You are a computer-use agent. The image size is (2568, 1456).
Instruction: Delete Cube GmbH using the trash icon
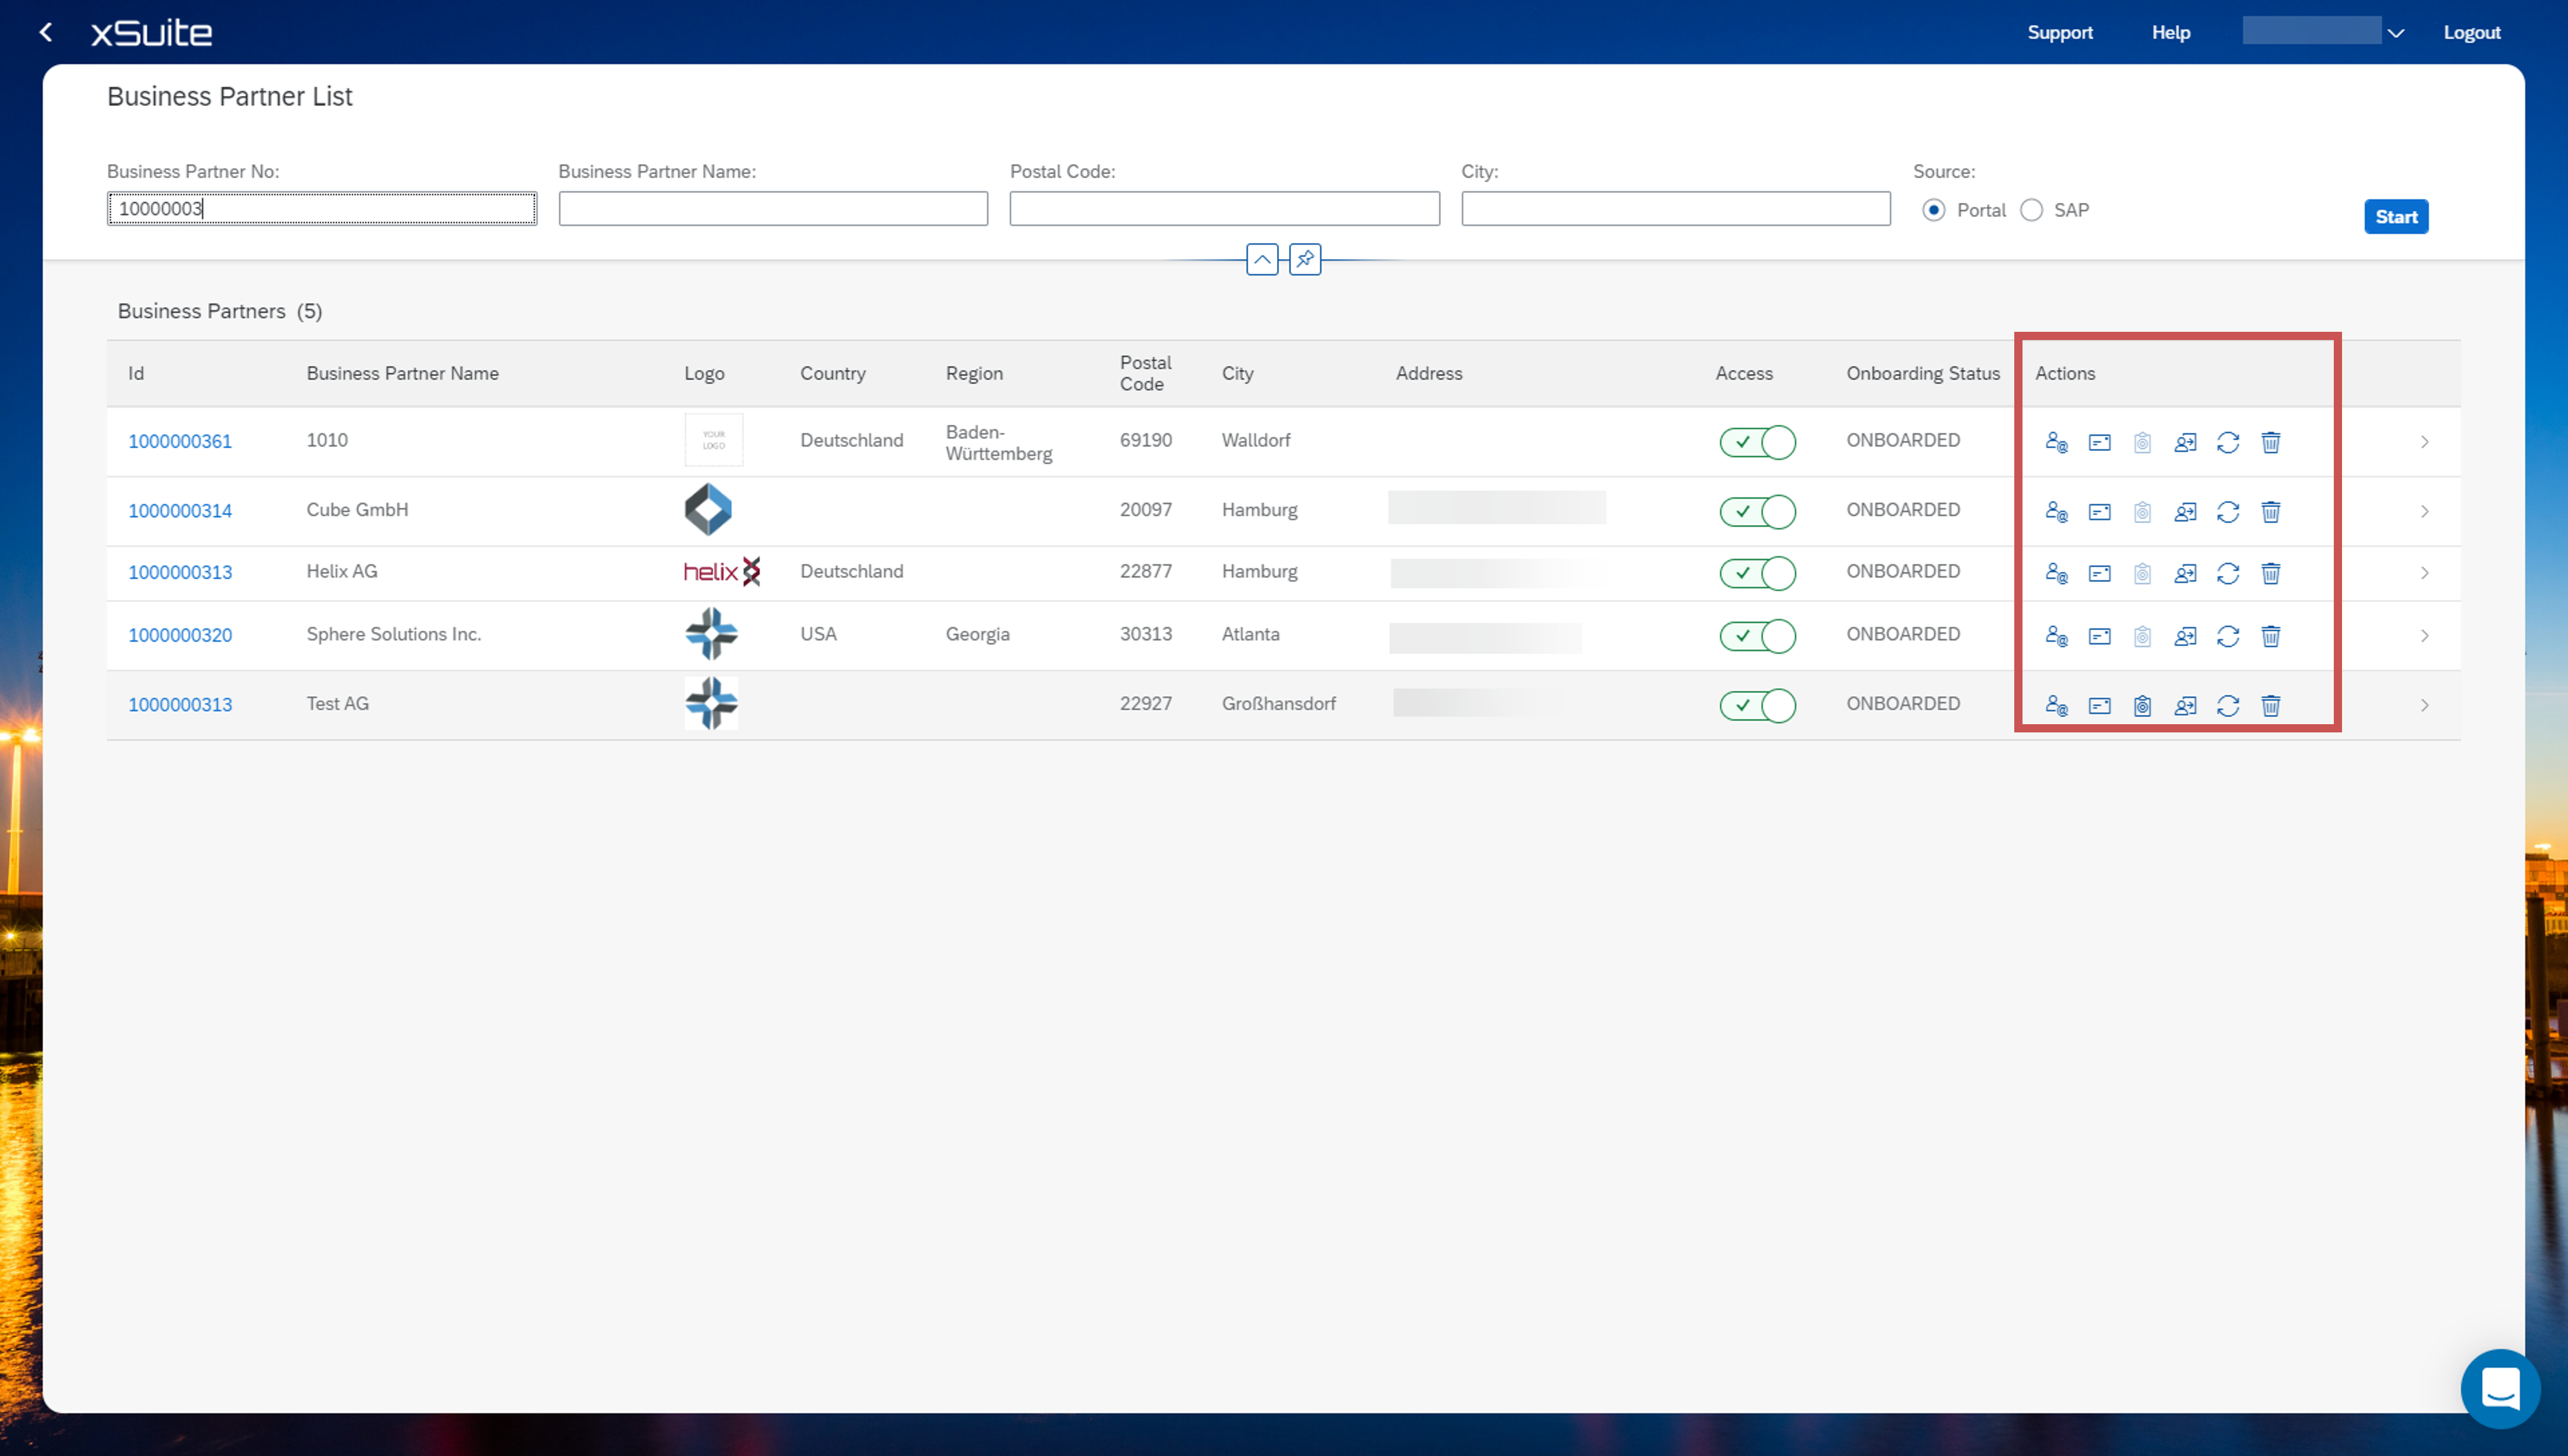(2271, 512)
